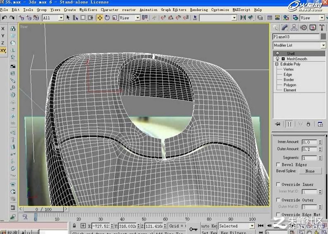The width and height of the screenshot is (328, 234).
Task: Click the rectangular selection region icon
Action: (83, 18)
